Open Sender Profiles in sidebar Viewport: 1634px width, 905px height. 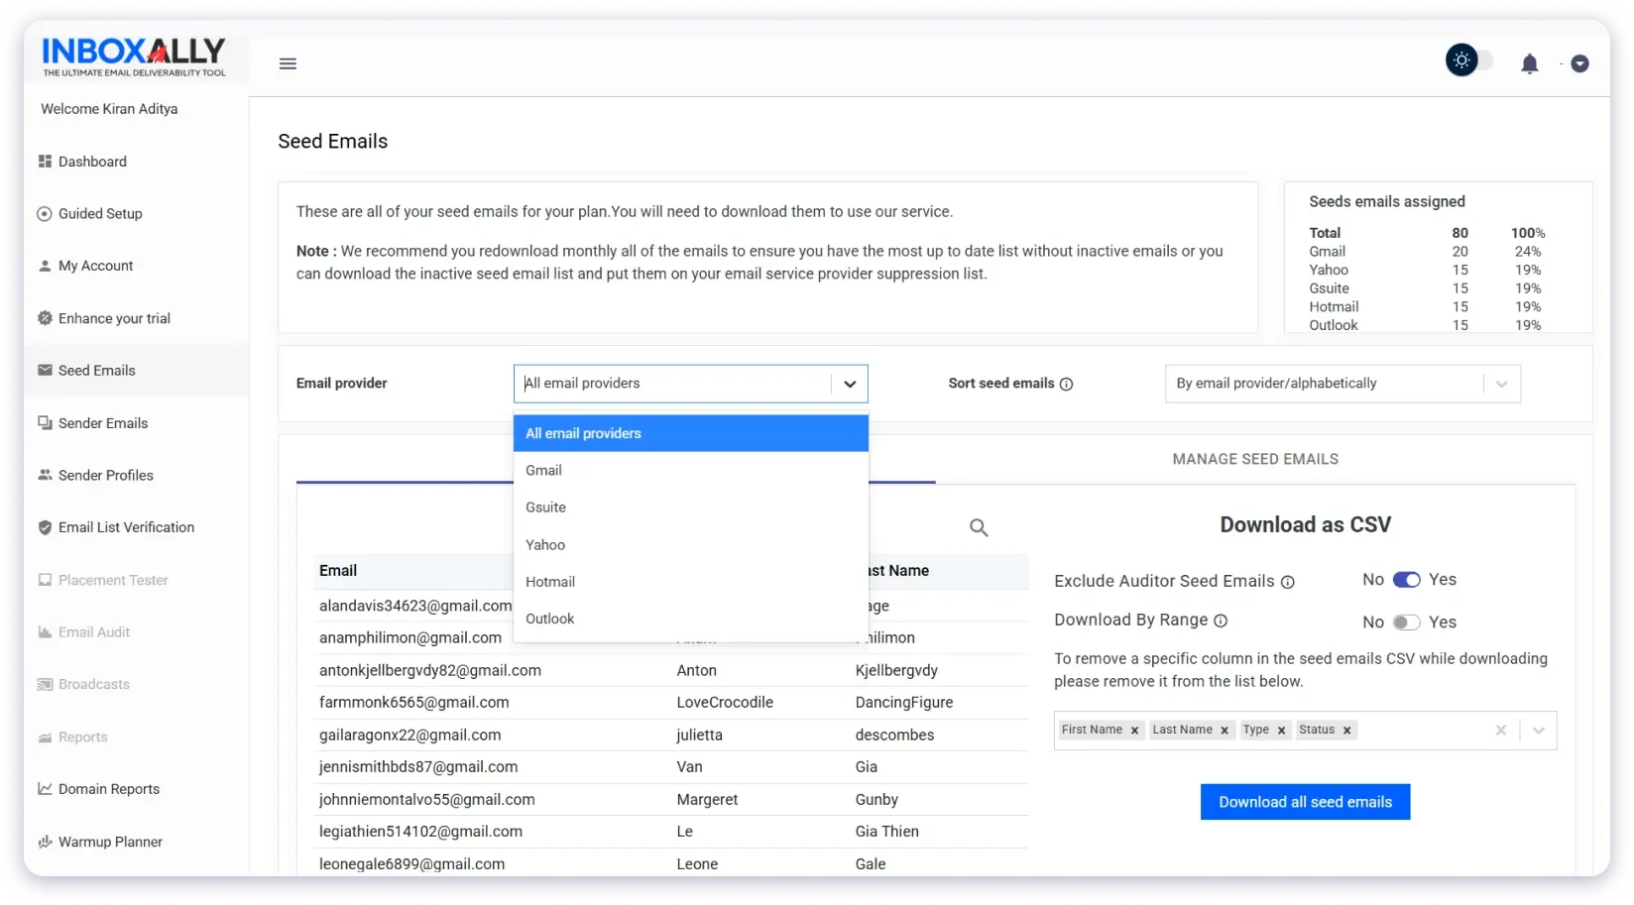point(106,475)
